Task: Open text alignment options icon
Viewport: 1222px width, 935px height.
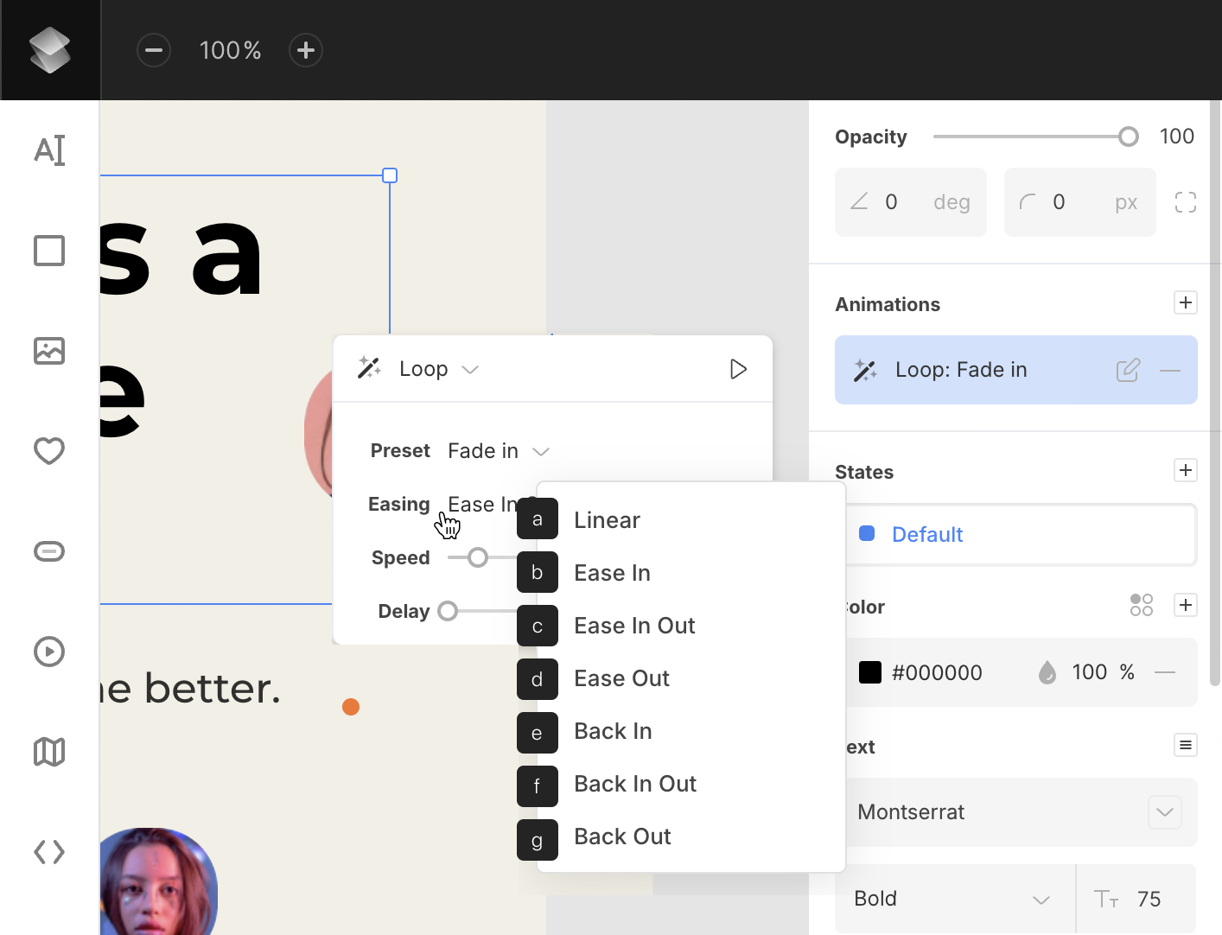Action: coord(1186,745)
